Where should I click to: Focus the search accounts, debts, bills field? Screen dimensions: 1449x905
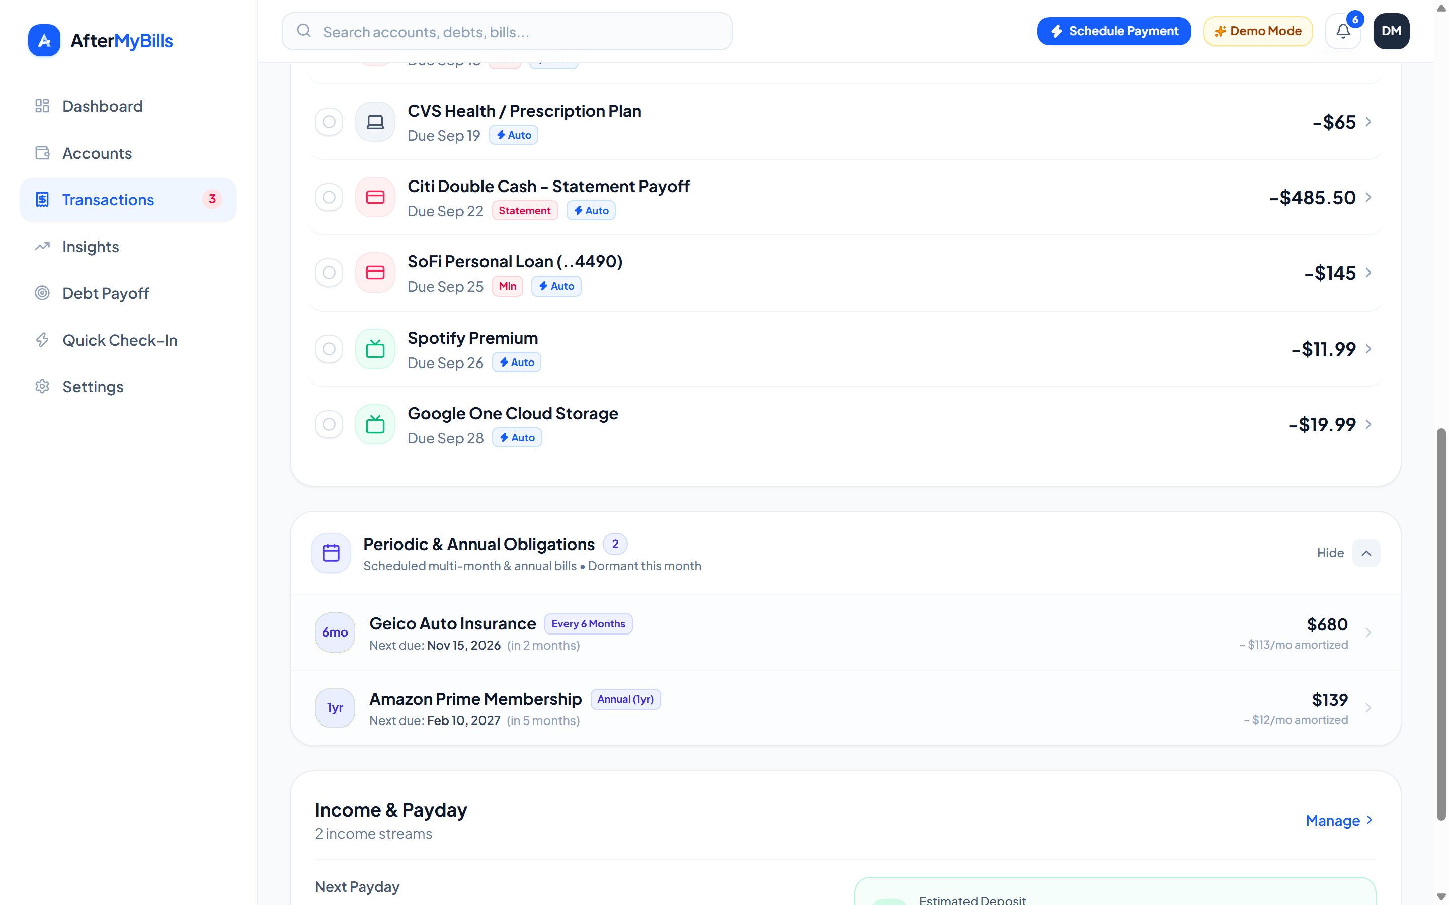click(507, 31)
